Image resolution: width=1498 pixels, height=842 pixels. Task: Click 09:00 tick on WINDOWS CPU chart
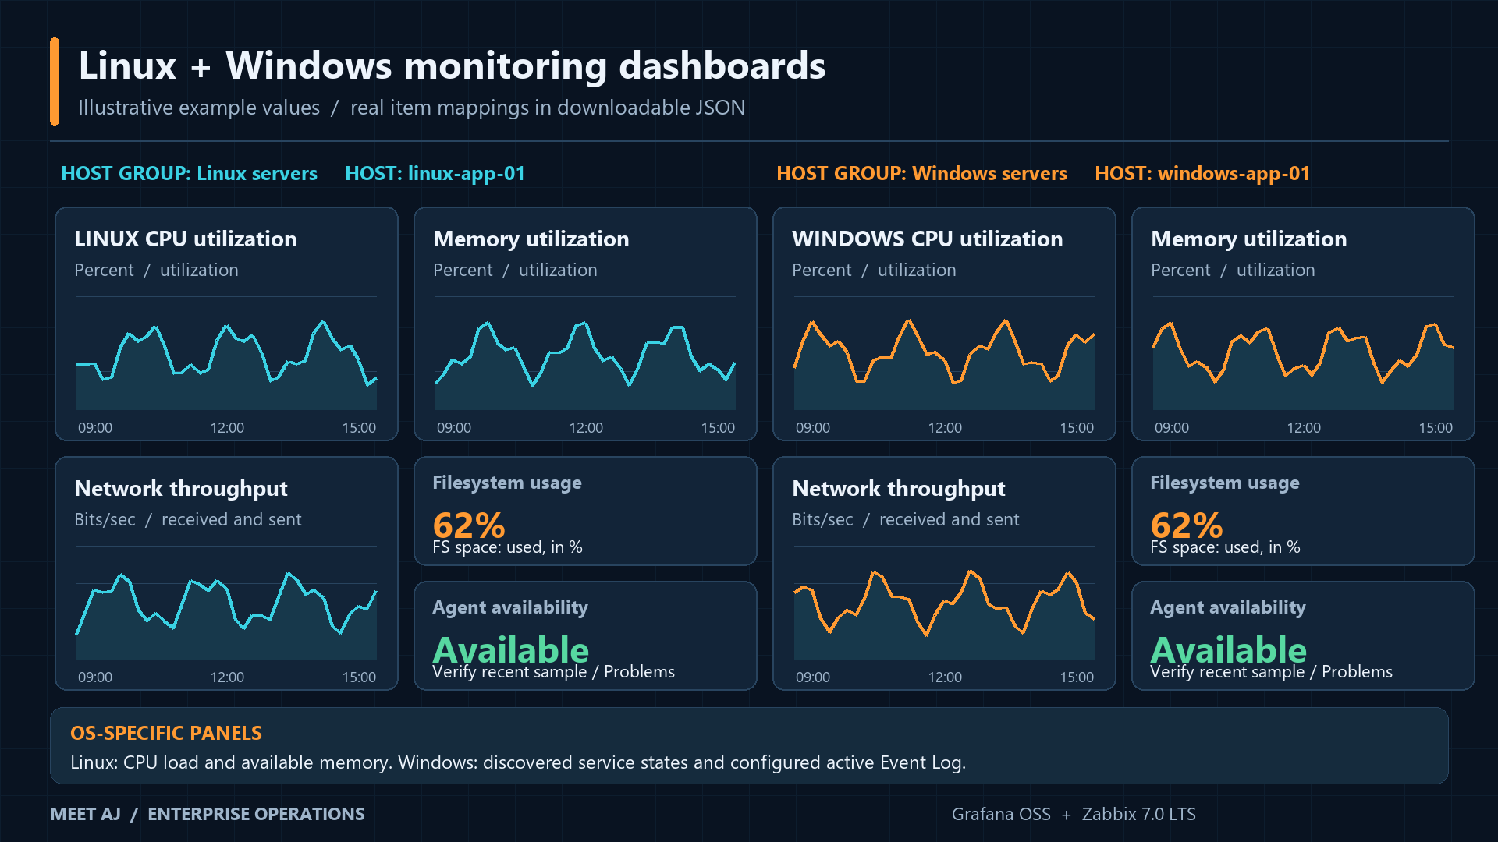[x=813, y=427]
